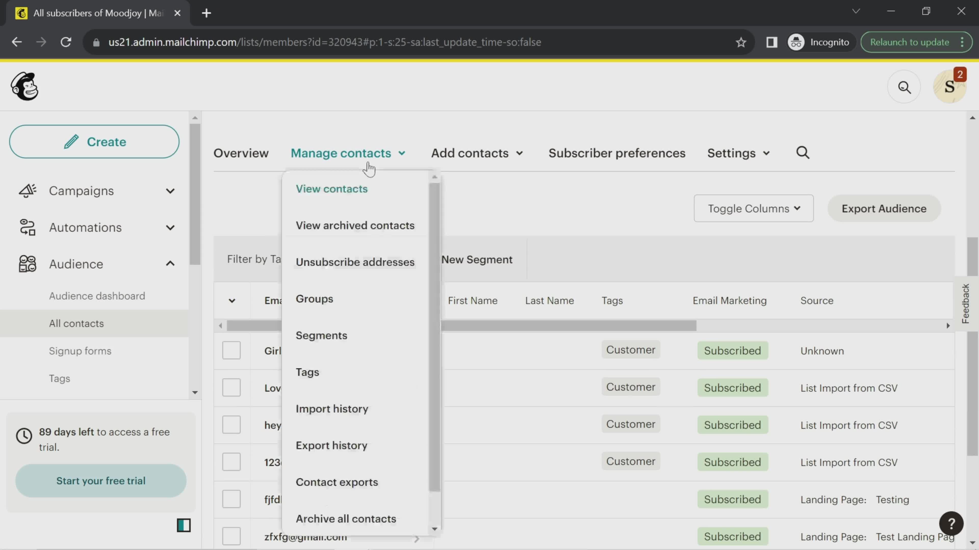Bookmark this page with star icon
Image resolution: width=979 pixels, height=550 pixels.
(741, 42)
